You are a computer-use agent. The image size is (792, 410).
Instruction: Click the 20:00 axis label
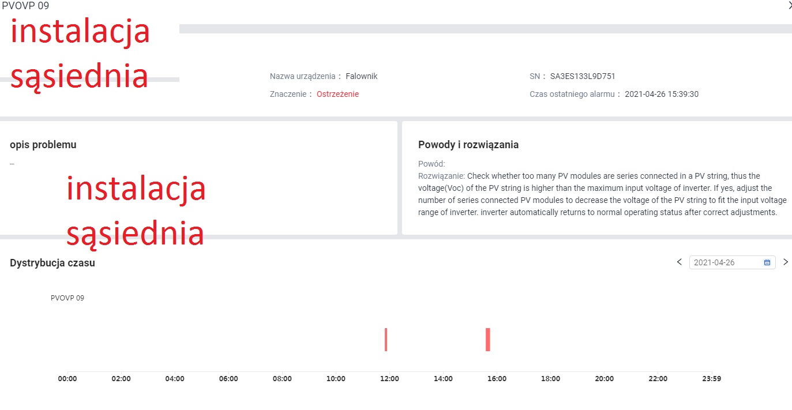604,379
